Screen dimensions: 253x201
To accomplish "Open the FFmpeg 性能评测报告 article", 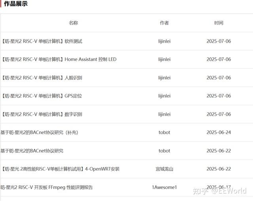I will coord(47,187).
